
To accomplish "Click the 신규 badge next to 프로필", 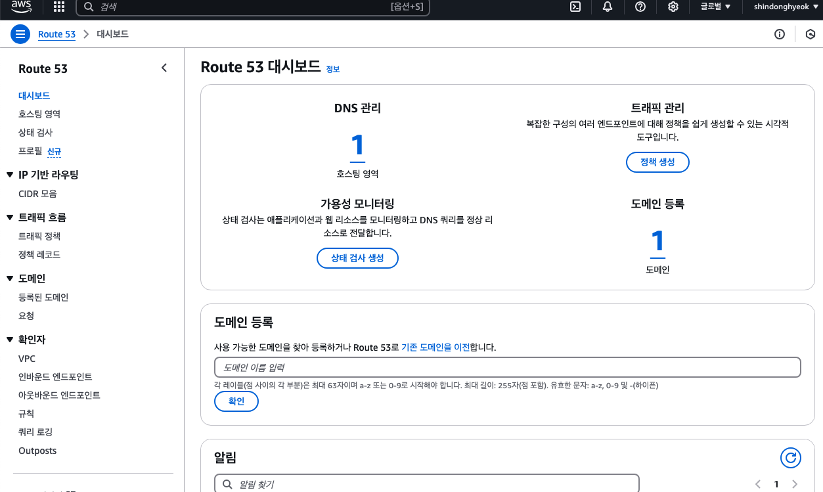I will (x=54, y=152).
